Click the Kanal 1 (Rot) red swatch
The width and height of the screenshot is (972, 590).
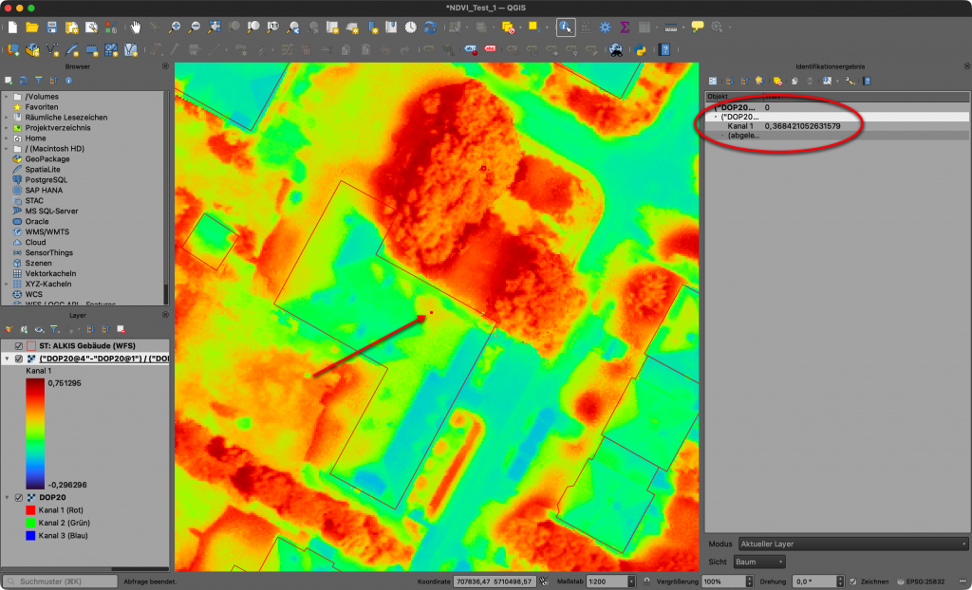click(31, 510)
